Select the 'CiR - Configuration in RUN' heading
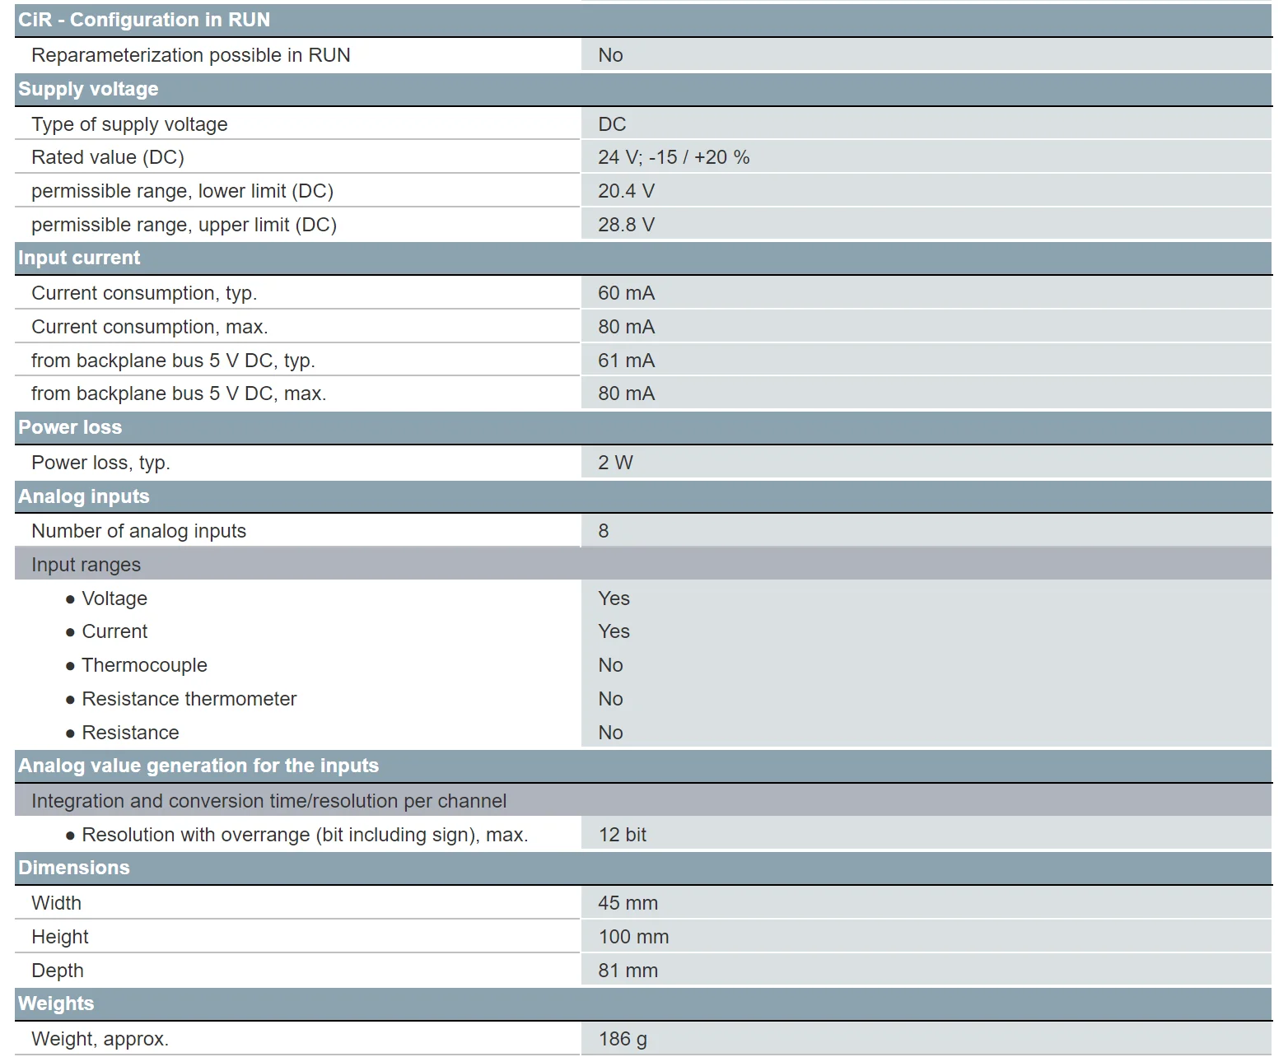The image size is (1288, 1057). click(144, 20)
